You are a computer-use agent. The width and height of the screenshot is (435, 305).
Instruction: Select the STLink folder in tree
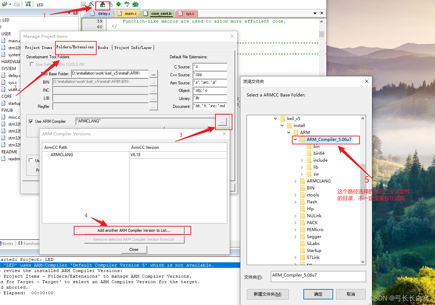tap(313, 257)
